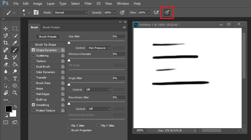The height and width of the screenshot is (140, 251).
Task: Check Flip X Jitter
Action: click(68, 125)
